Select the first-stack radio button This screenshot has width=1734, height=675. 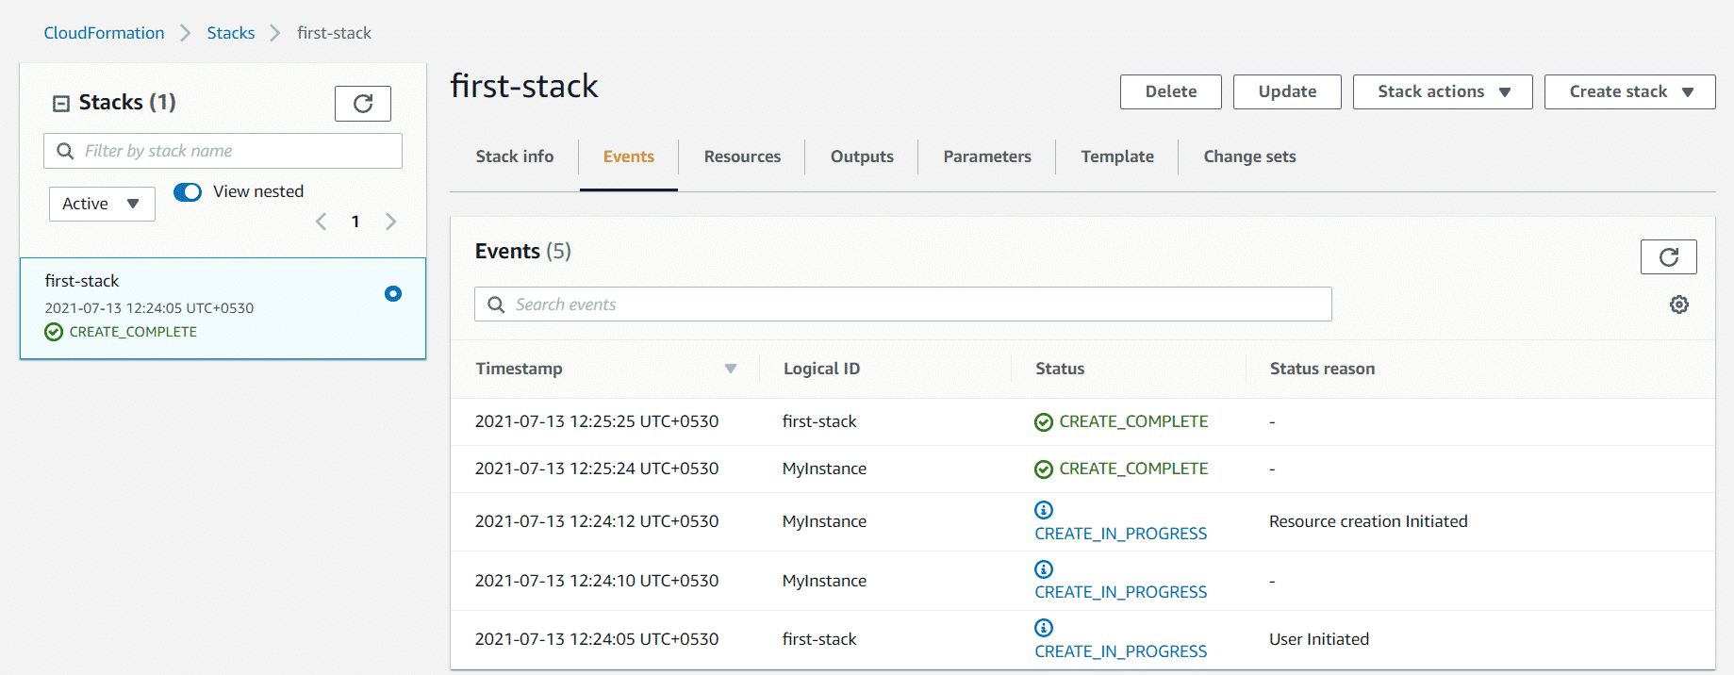(393, 294)
